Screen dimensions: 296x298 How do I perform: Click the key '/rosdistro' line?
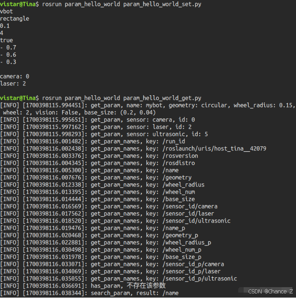pyautogui.click(x=97, y=163)
